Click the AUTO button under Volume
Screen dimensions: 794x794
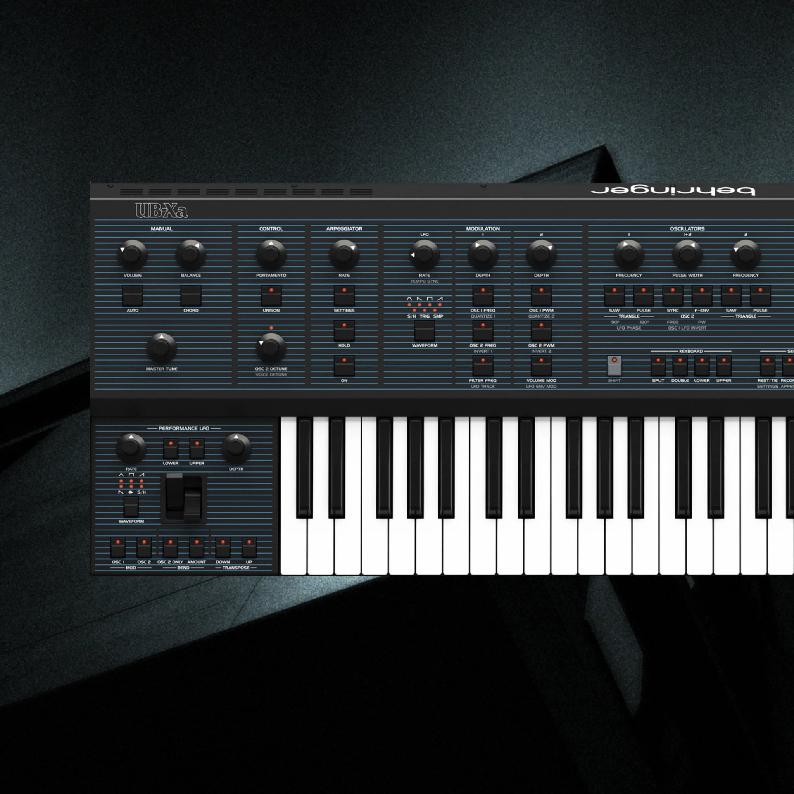(132, 296)
